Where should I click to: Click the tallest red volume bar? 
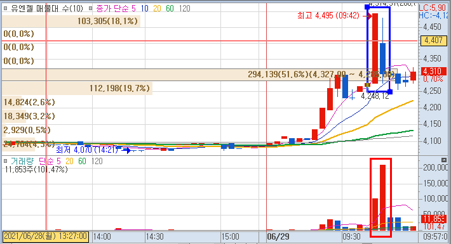click(x=382, y=198)
